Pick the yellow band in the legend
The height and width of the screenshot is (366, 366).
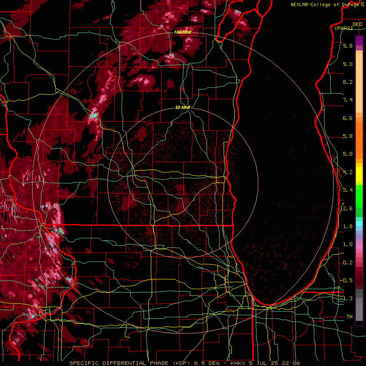coord(359,174)
